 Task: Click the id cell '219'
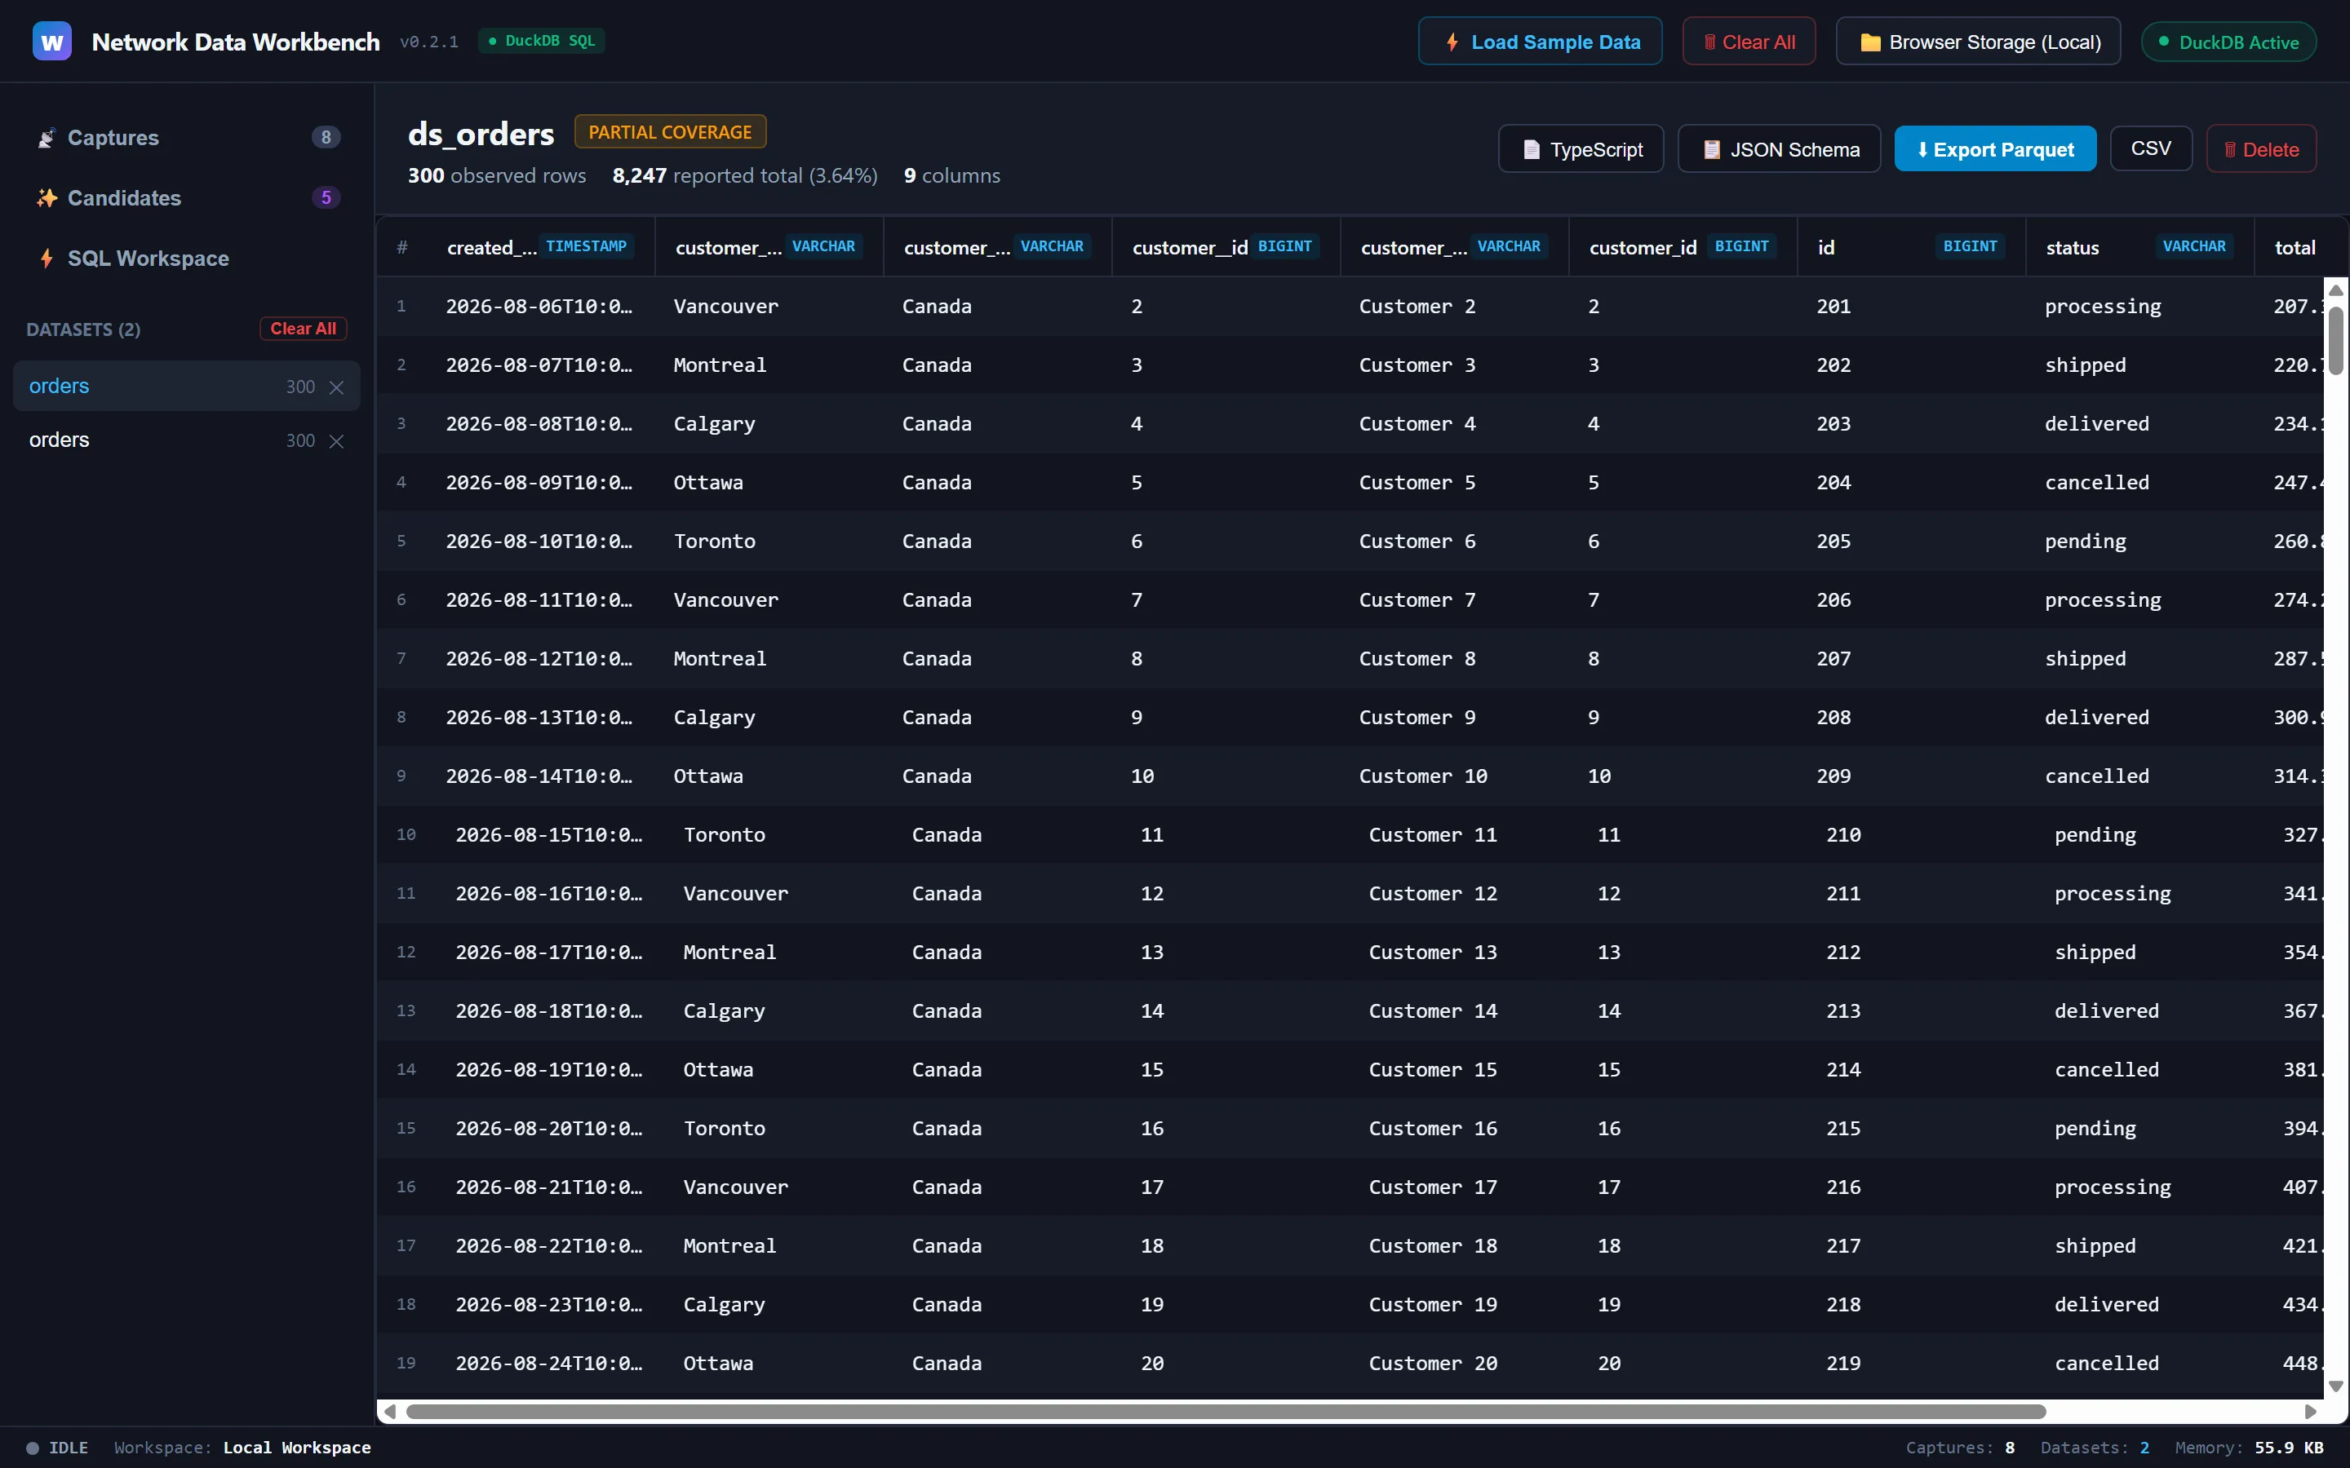pyautogui.click(x=1843, y=1363)
